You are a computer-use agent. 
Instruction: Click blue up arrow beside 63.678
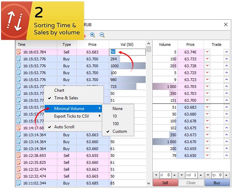226,121
